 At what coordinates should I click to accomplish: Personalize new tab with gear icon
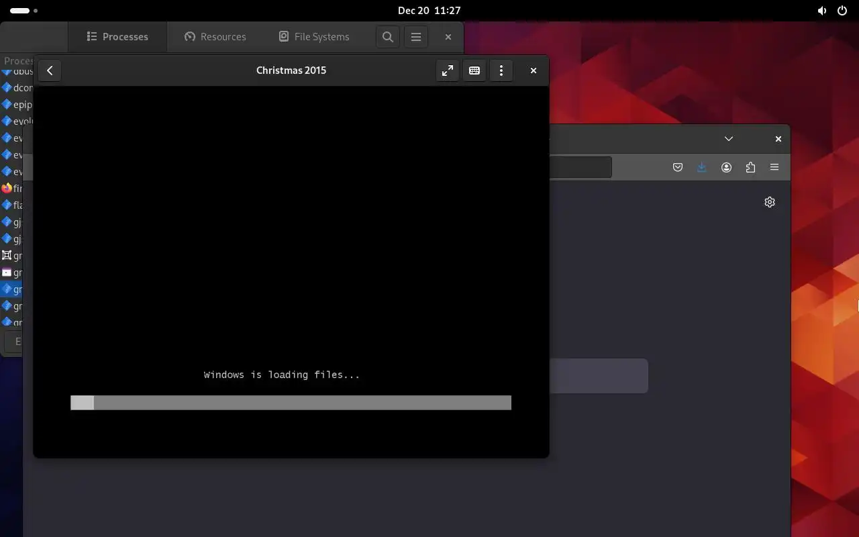[x=770, y=202]
